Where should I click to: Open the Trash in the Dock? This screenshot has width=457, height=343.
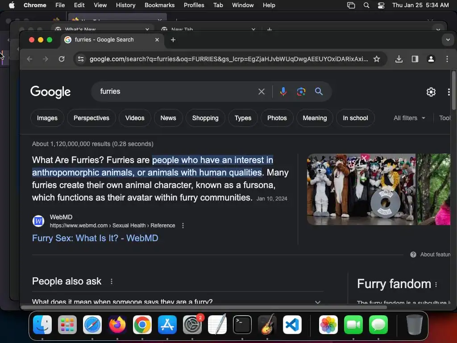415,325
